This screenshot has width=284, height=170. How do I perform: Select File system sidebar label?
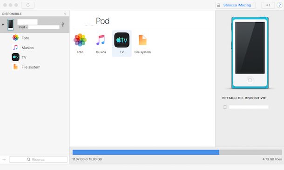pos(31,67)
